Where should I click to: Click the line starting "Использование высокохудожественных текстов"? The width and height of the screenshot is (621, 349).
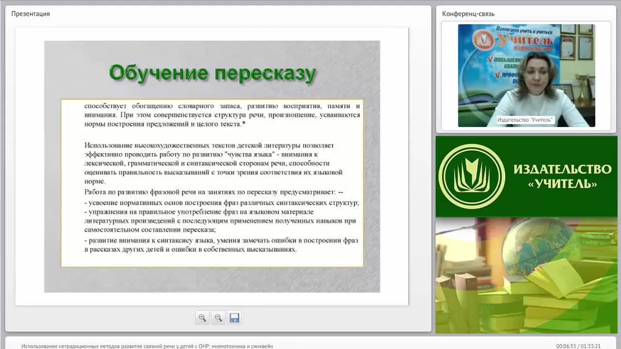[209, 145]
